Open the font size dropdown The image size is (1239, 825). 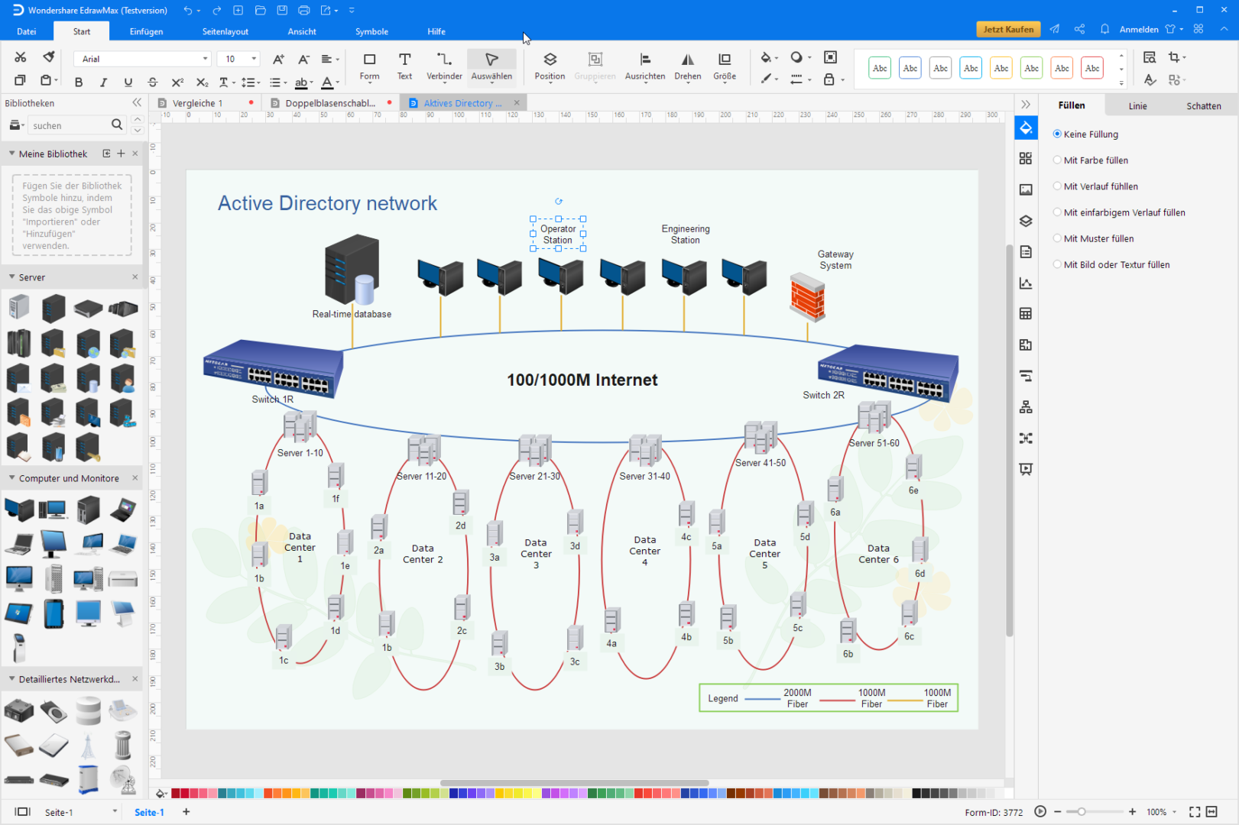click(255, 59)
